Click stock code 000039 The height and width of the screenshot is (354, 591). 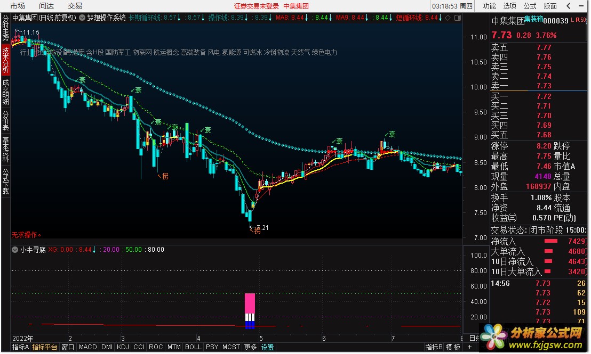[556, 21]
